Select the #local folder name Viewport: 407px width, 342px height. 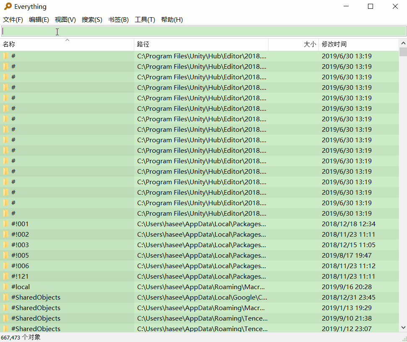click(21, 287)
